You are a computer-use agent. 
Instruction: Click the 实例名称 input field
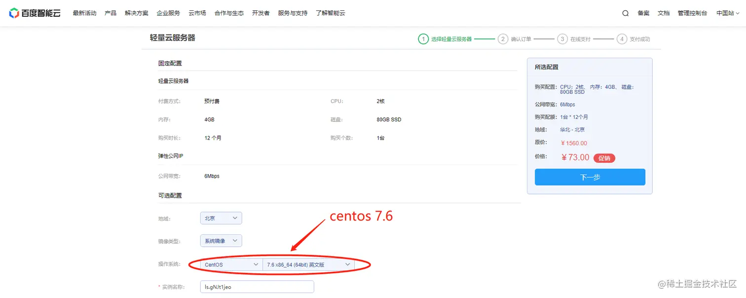coord(257,287)
